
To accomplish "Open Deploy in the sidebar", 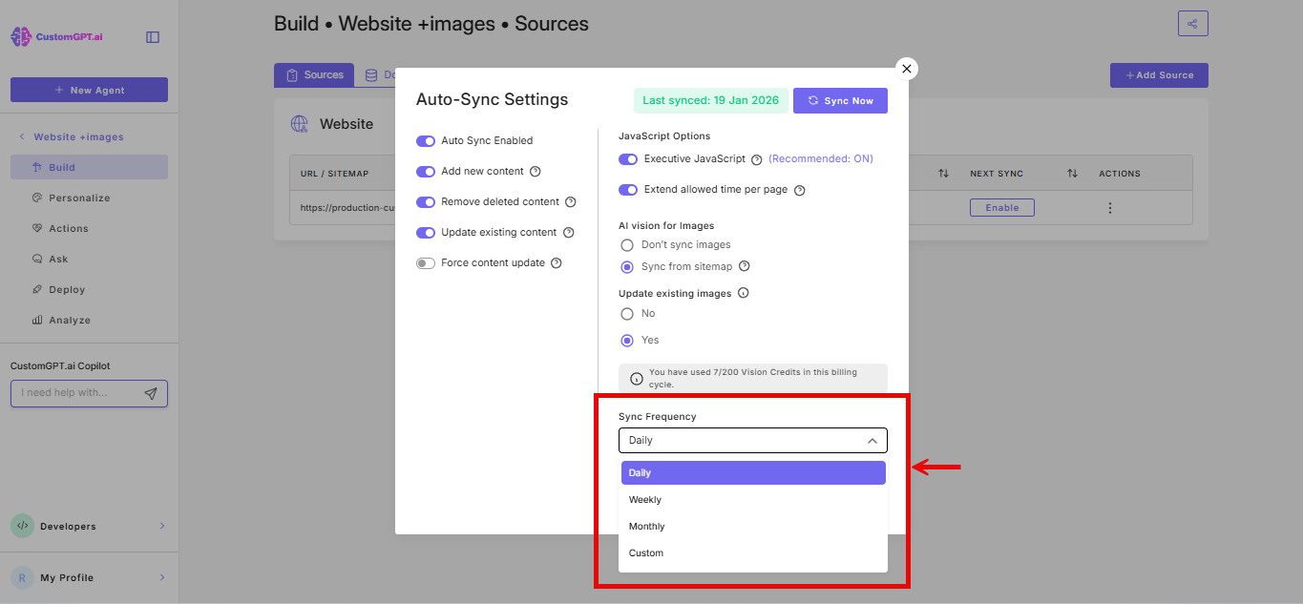I will (89, 289).
